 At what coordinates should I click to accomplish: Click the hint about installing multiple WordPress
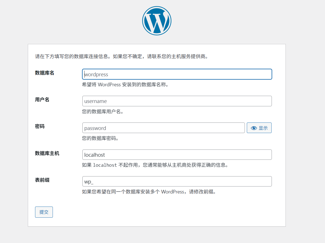tap(149, 192)
